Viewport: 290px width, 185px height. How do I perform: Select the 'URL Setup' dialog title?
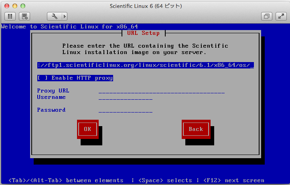point(143,33)
